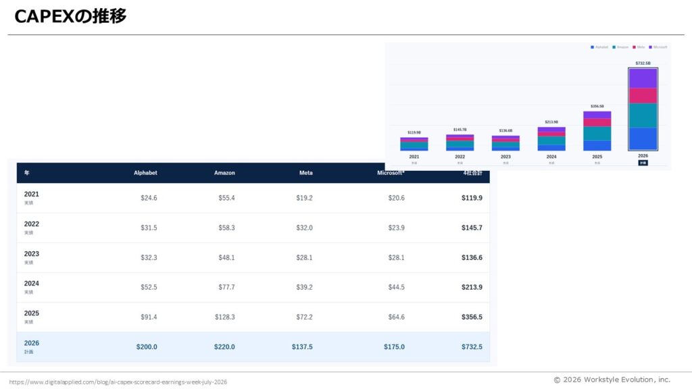Click the $200.0 Alphabet 2026 plan cell
The height and width of the screenshot is (389, 692).
click(147, 347)
